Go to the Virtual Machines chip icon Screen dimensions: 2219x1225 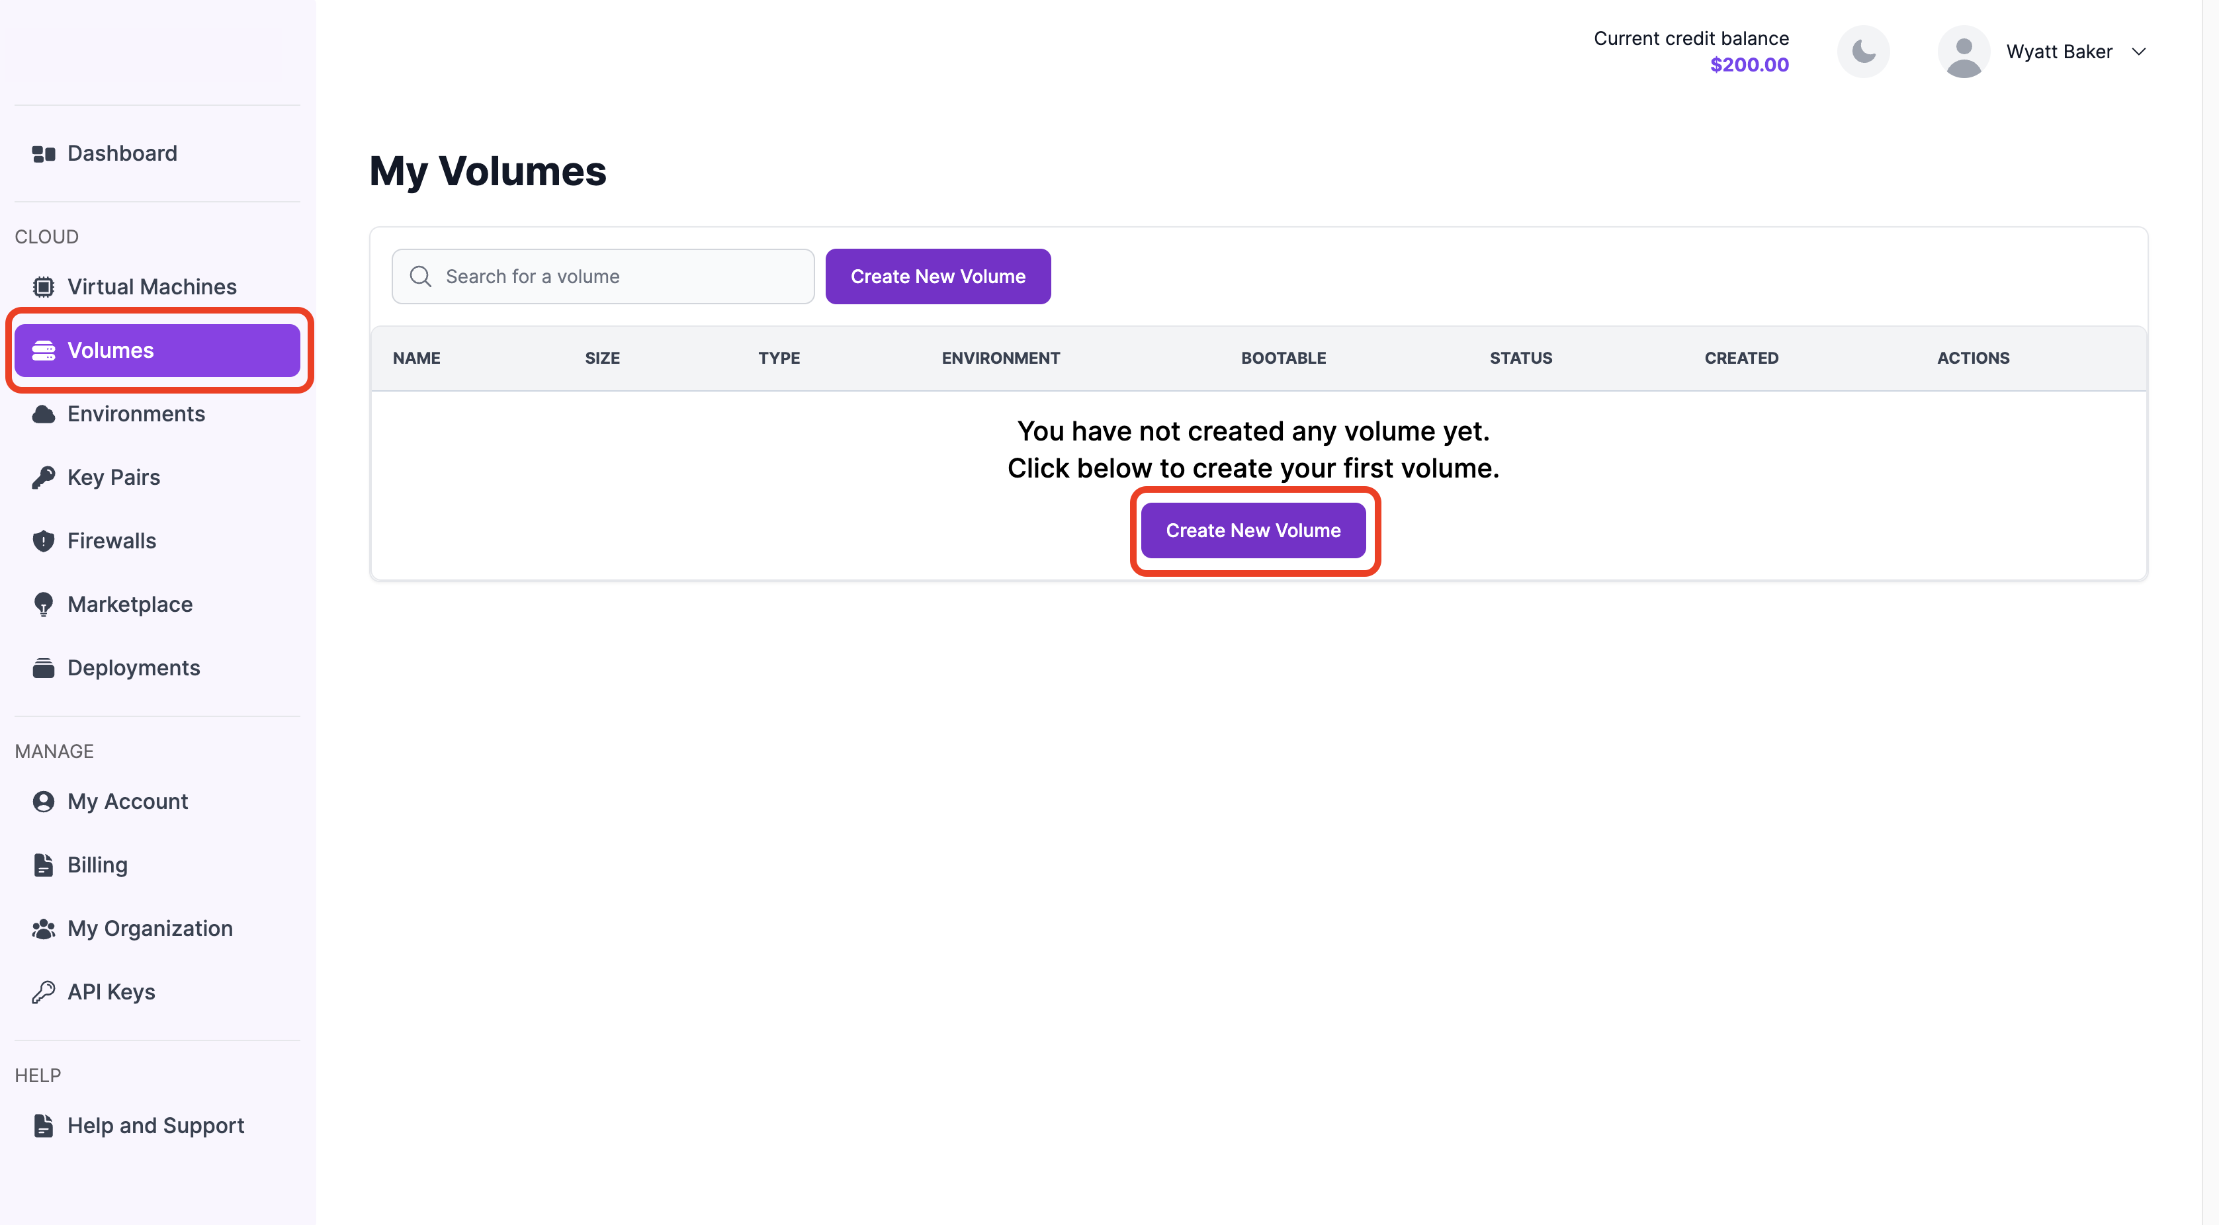point(43,287)
